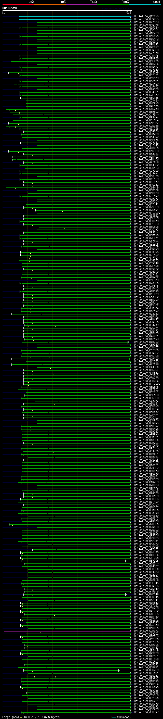The image size is (163, 719).
Task: Click the AU189526 query sequence label
Action: coord(9,8)
